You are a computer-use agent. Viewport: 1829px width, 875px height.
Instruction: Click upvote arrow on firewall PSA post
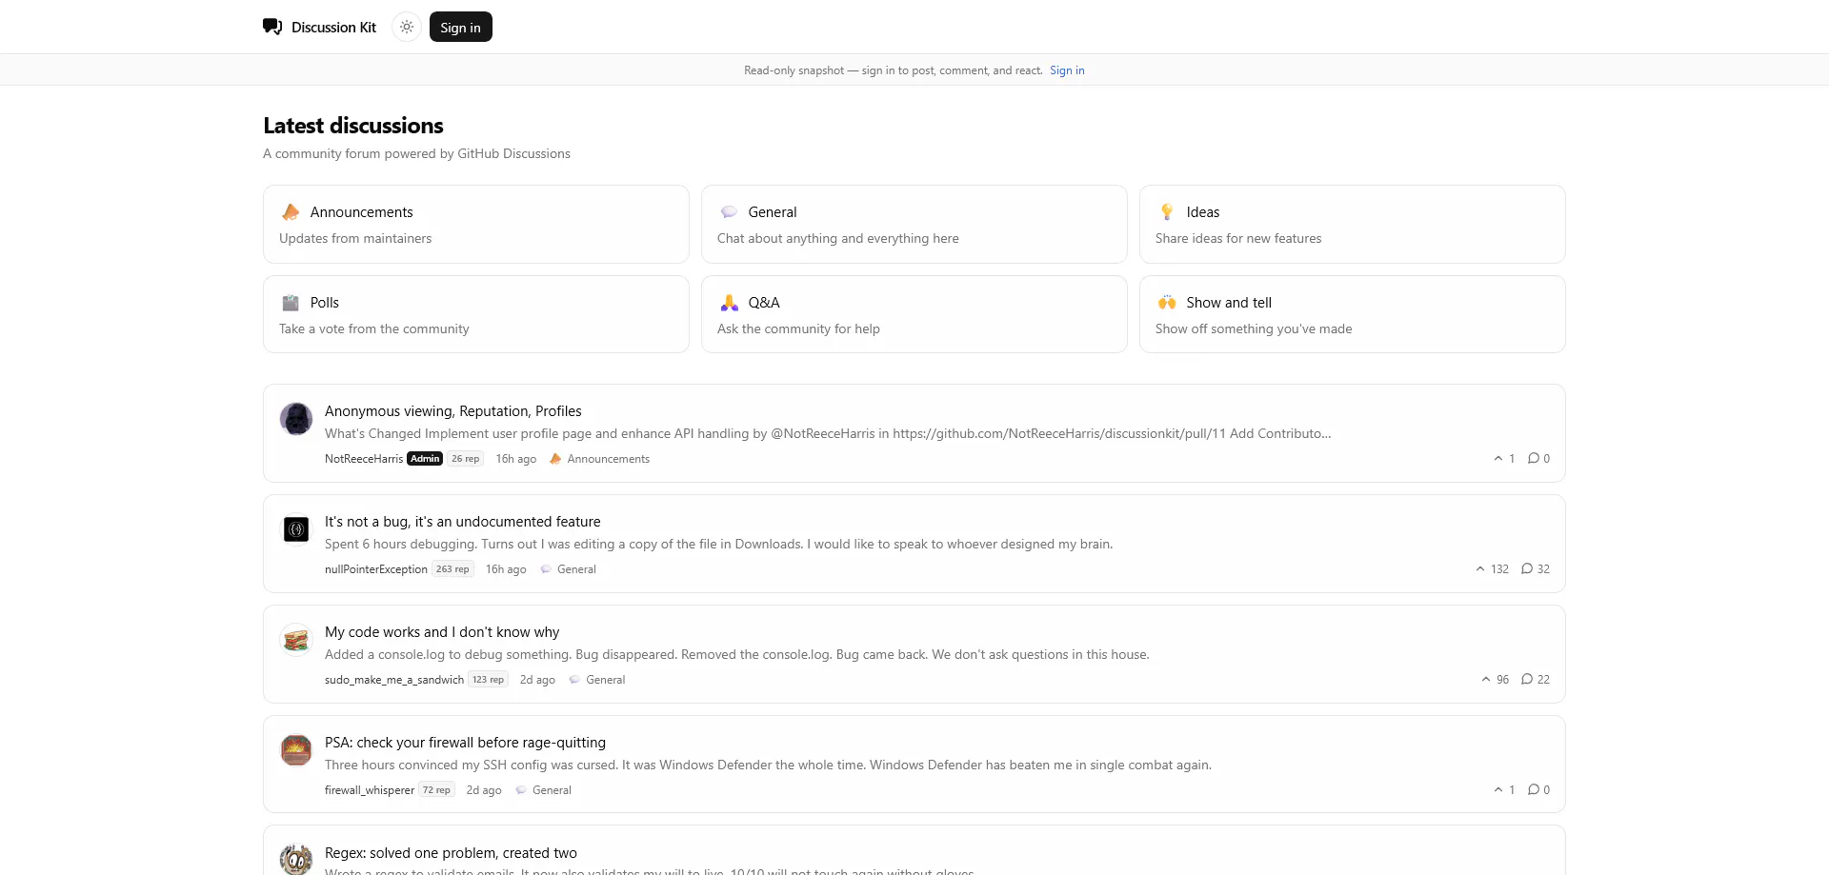click(1498, 790)
